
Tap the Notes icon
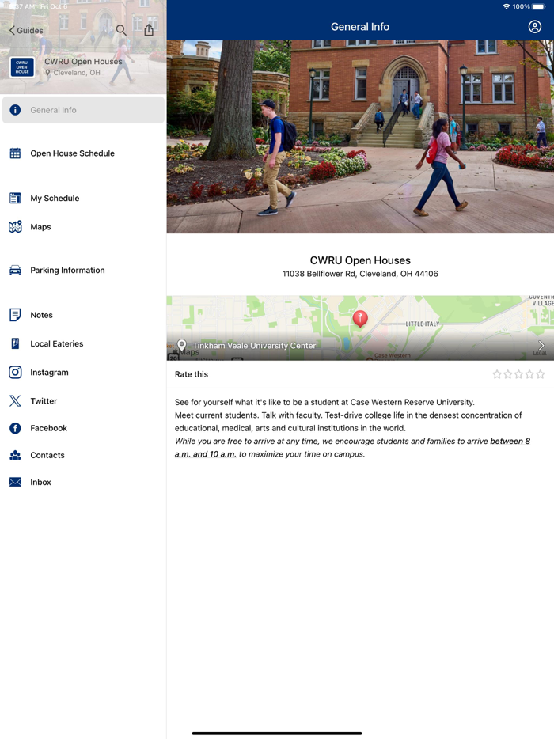(15, 315)
